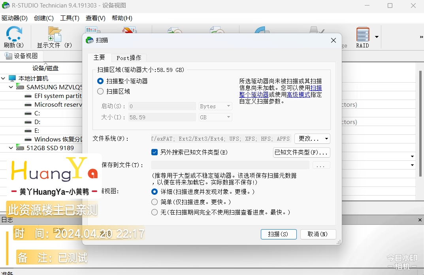Open the Bytes unit dropdown
The width and height of the screenshot is (424, 275).
coord(215,106)
